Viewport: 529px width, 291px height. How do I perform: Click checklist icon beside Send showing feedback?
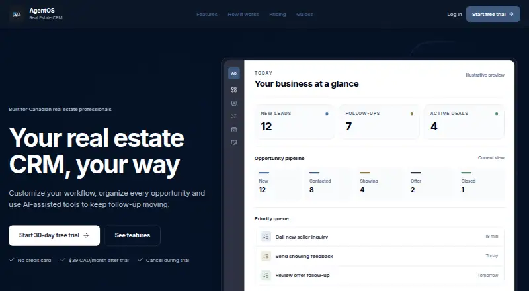click(x=266, y=256)
